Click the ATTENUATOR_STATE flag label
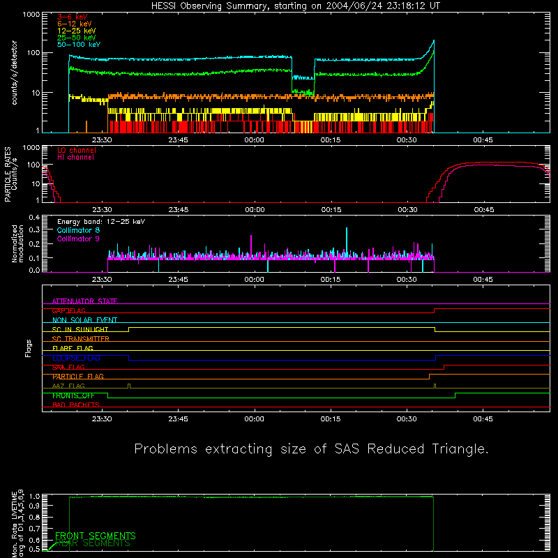The height and width of the screenshot is (558, 558). point(84,301)
